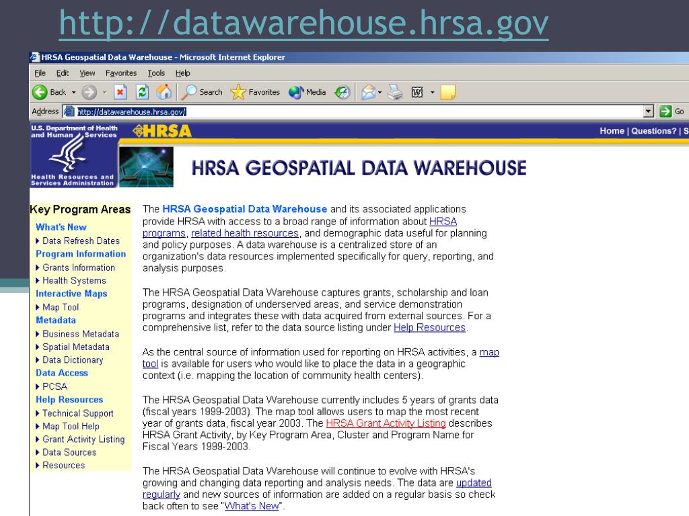This screenshot has height=516, width=689.
Task: Click the Forward arrow button
Action: click(89, 92)
